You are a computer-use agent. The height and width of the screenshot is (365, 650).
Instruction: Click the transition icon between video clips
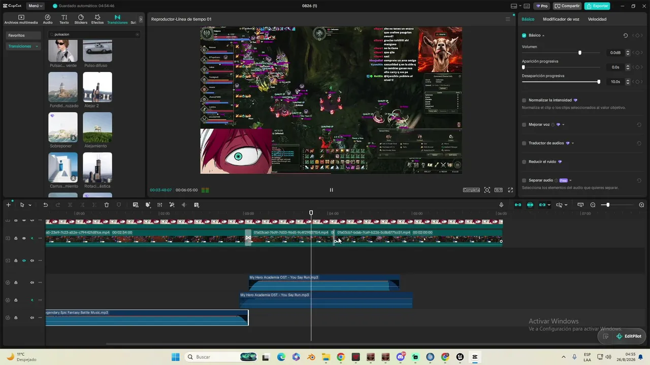pos(248,238)
